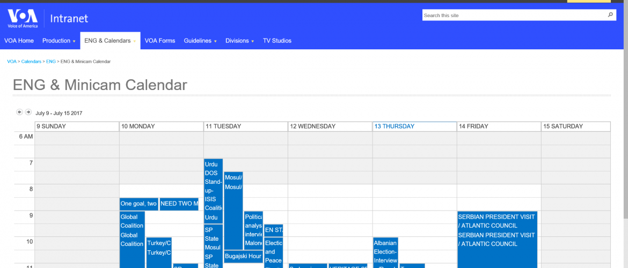Open the VOA Home menu item
Screen dimensions: 628x268
tap(19, 41)
